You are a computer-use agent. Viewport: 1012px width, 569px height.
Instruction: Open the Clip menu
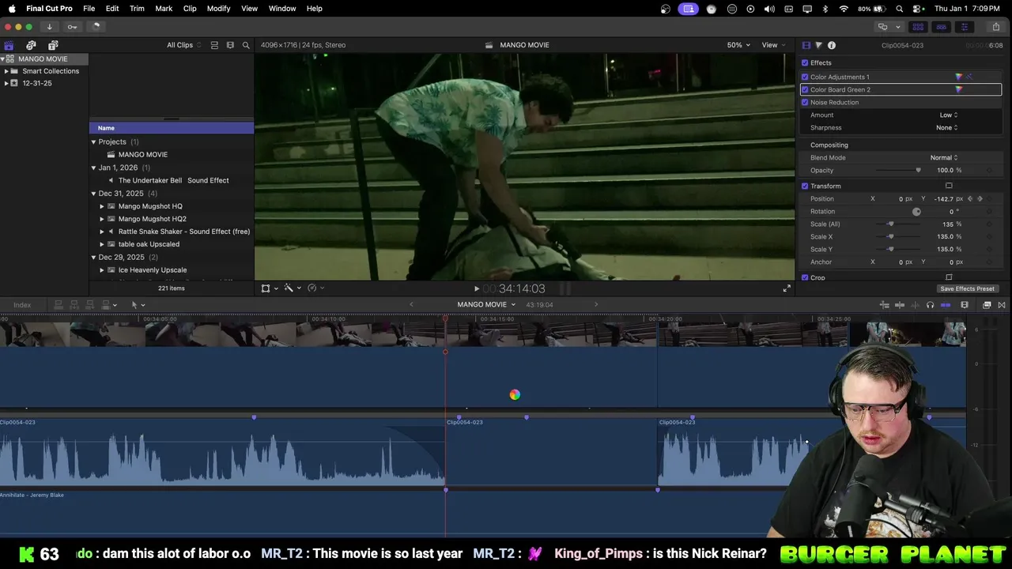[190, 8]
